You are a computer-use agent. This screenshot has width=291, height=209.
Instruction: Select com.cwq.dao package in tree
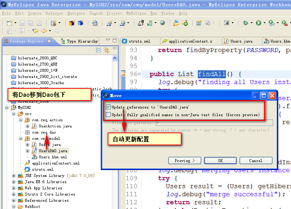44,133
